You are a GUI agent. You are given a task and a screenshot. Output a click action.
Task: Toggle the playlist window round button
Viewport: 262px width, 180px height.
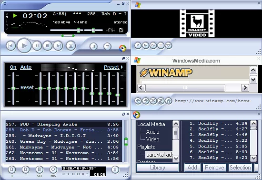pos(107,46)
